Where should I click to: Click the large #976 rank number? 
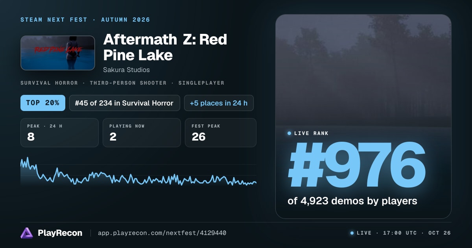[x=357, y=165]
